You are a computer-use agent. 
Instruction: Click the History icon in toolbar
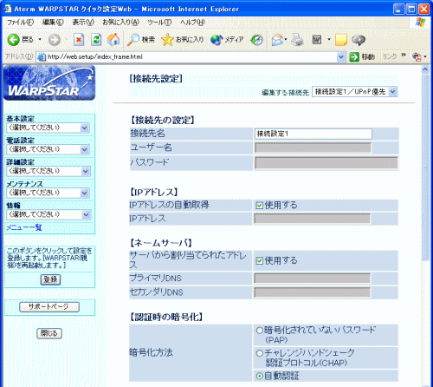[256, 40]
